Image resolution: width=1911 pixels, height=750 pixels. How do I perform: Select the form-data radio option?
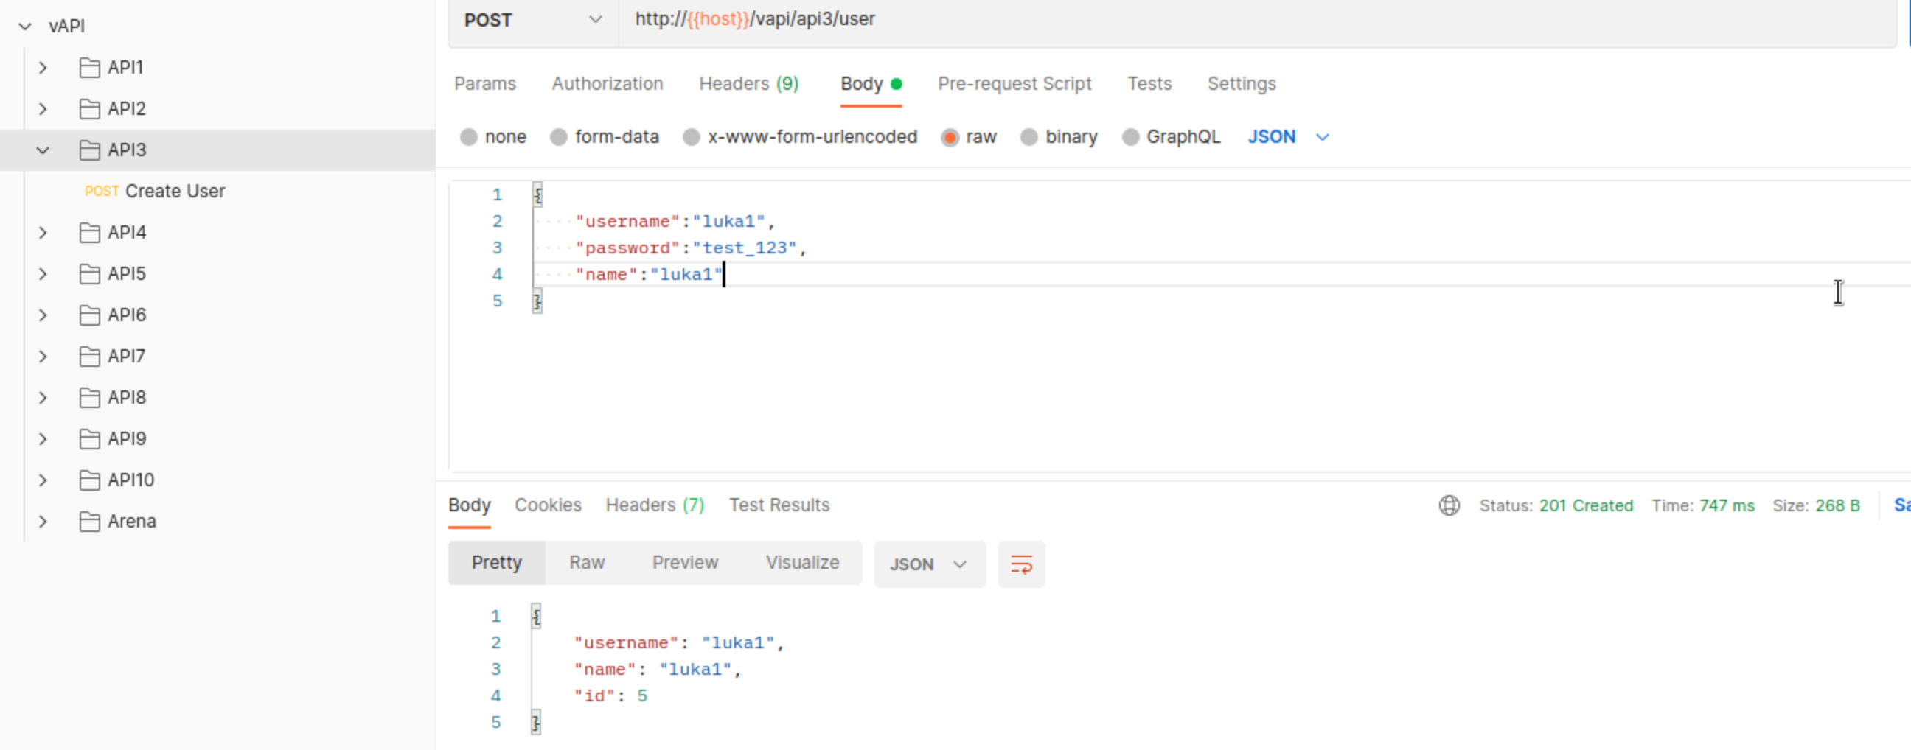[559, 137]
